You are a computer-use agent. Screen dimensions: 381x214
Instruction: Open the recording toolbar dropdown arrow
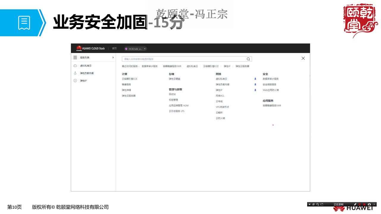[x=310, y=204]
